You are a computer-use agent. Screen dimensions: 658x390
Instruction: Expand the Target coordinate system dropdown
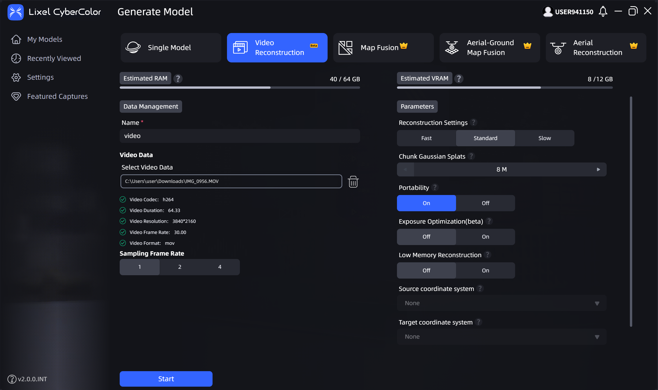click(x=501, y=337)
